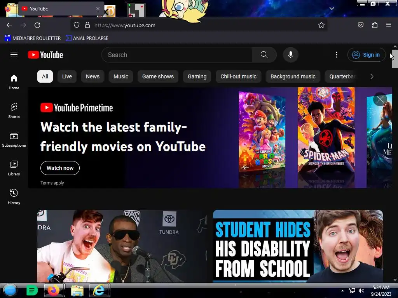Click the search magnifier button
Image resolution: width=398 pixels, height=298 pixels.
[x=264, y=55]
